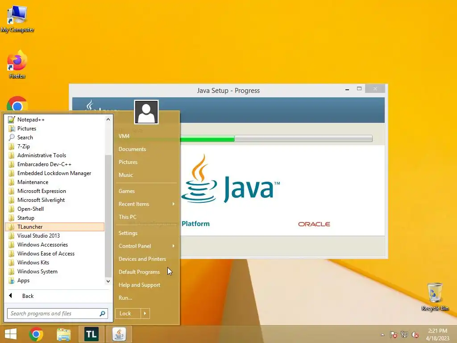Open the Run... dialog

[x=146, y=298]
